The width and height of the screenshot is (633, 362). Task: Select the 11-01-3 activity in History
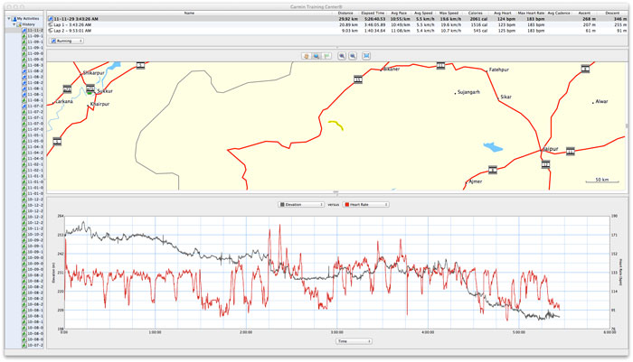pos(34,176)
